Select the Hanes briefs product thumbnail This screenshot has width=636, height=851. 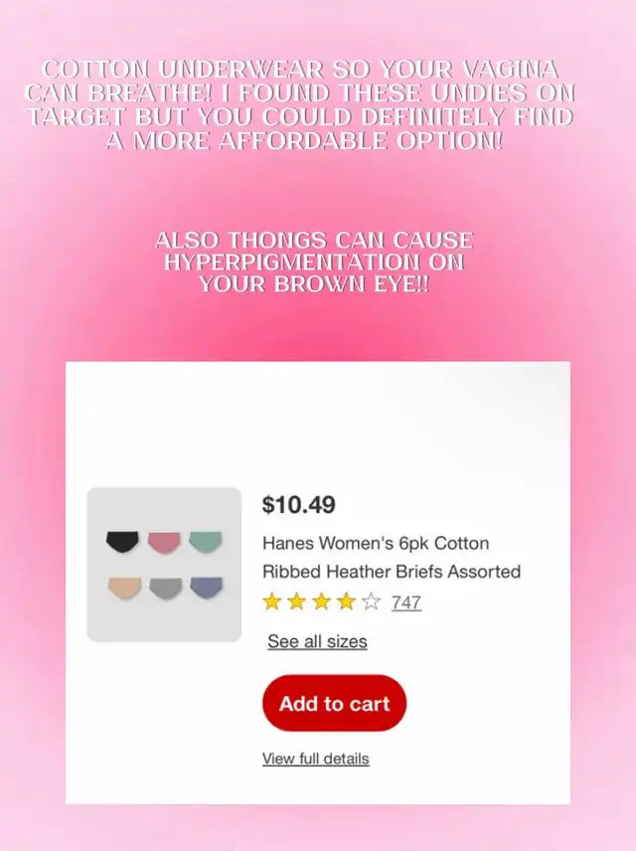click(x=164, y=565)
